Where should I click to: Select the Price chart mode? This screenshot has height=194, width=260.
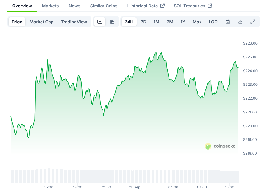(17, 22)
